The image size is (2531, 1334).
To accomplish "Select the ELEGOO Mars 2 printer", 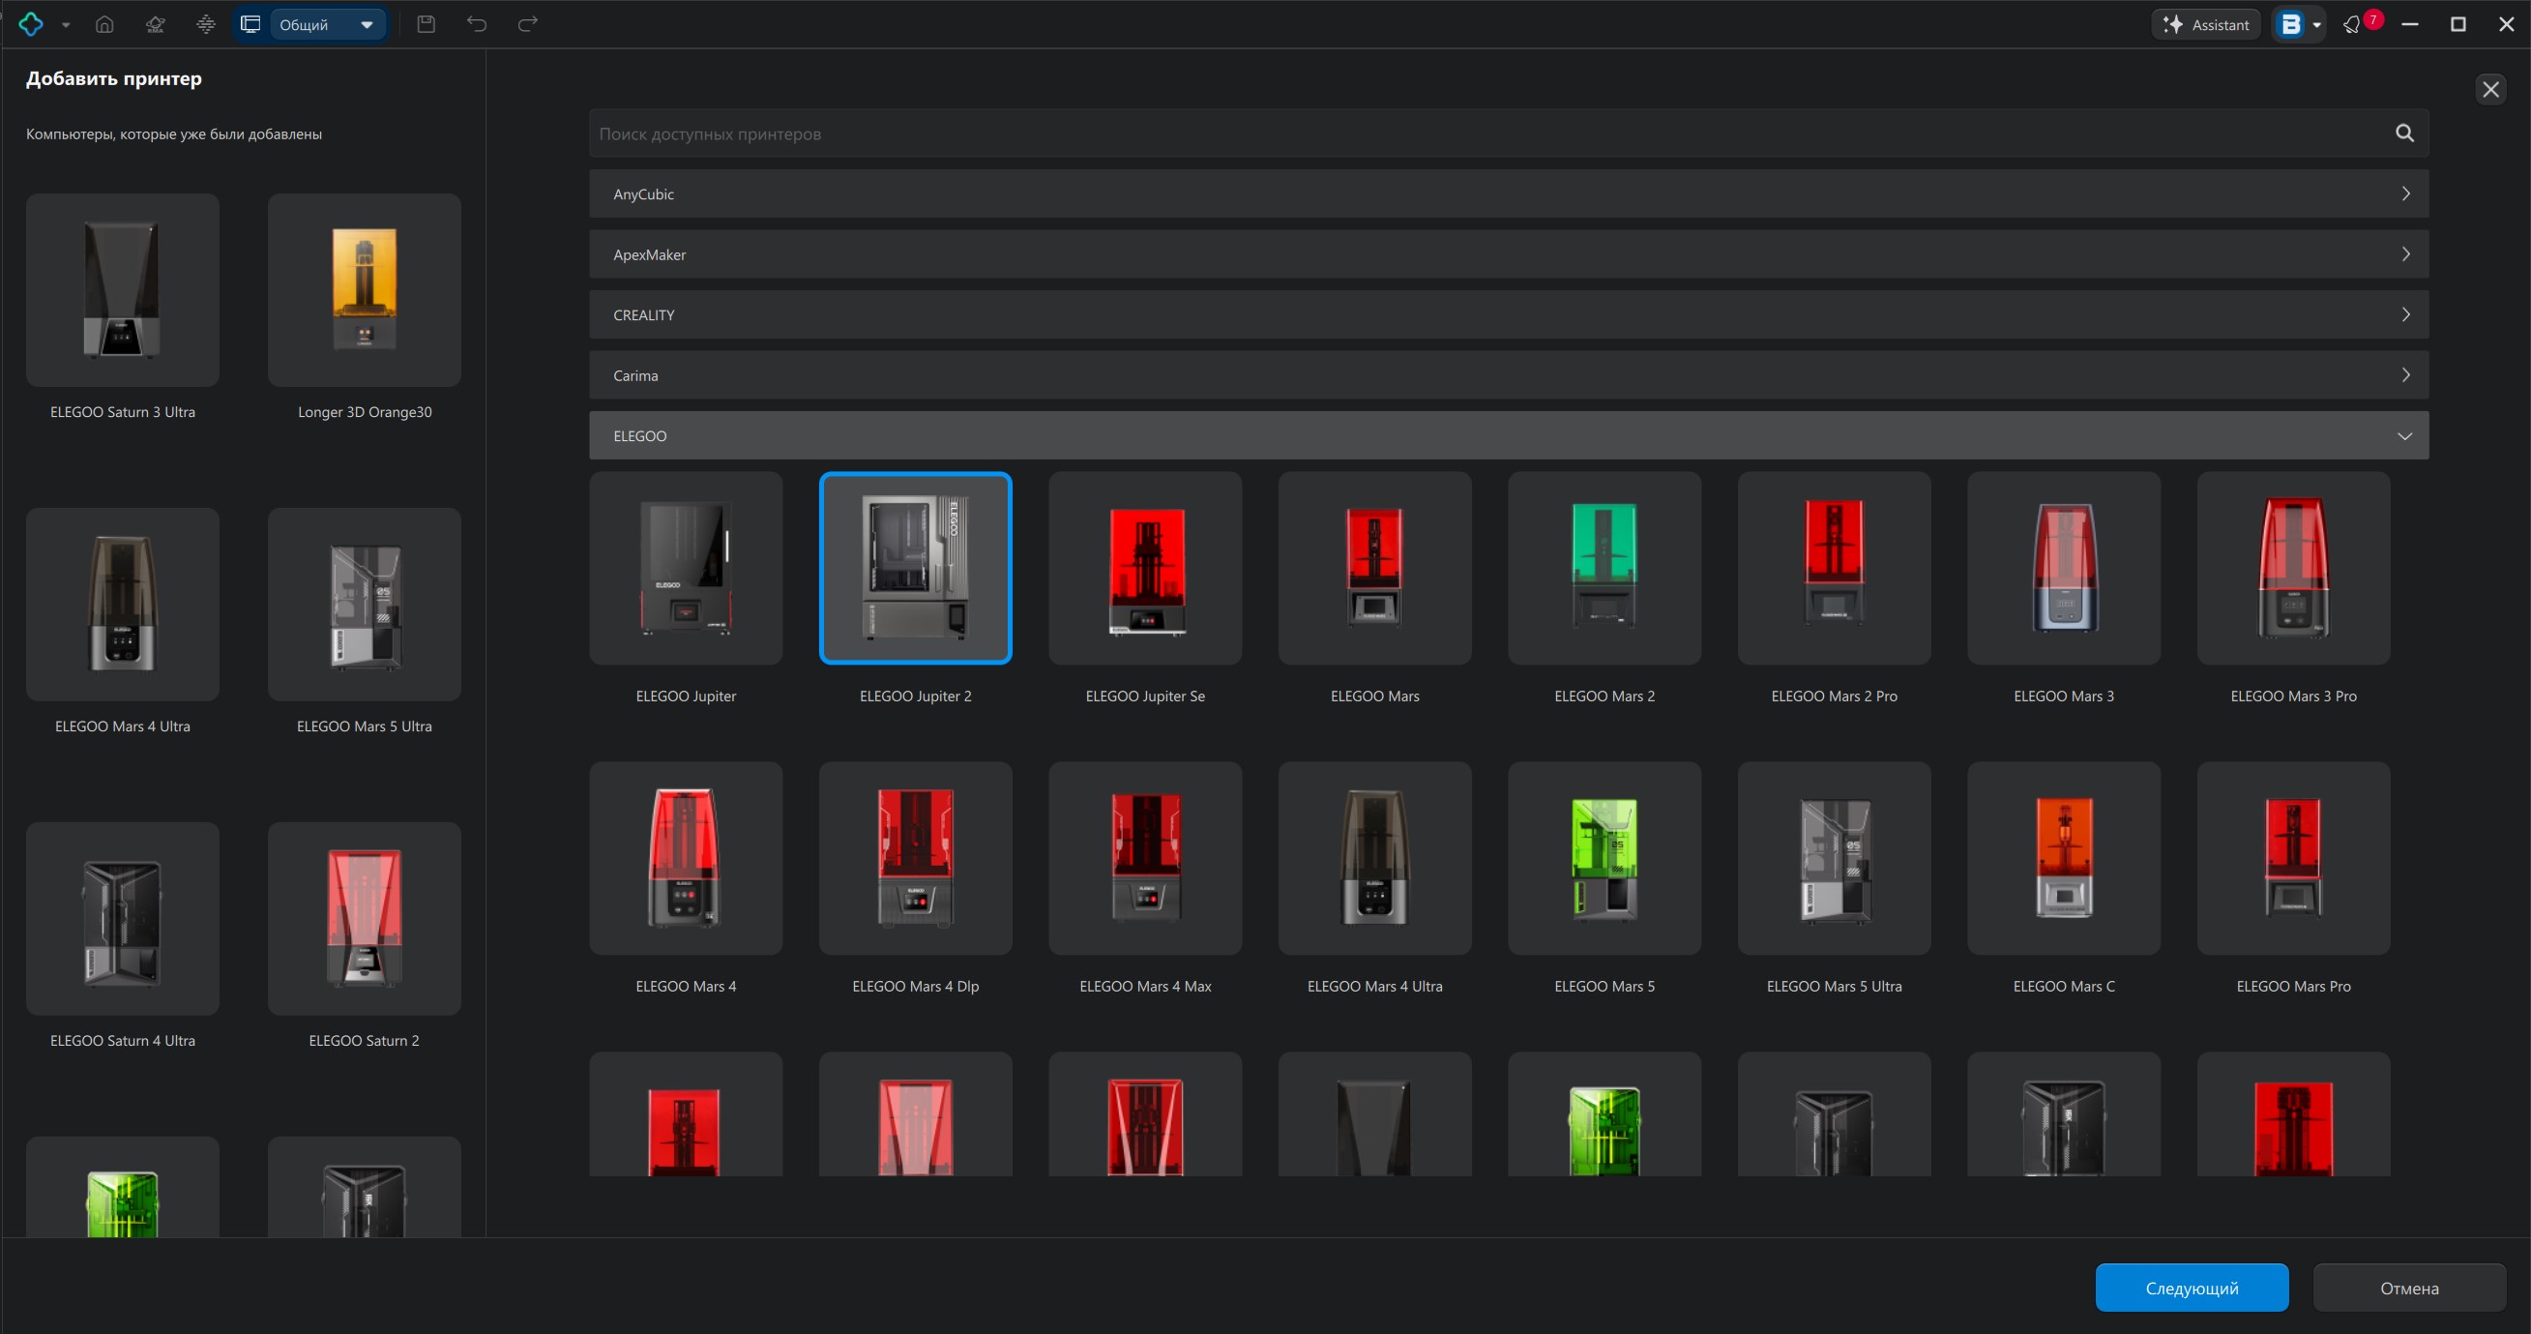I will click(x=1604, y=568).
